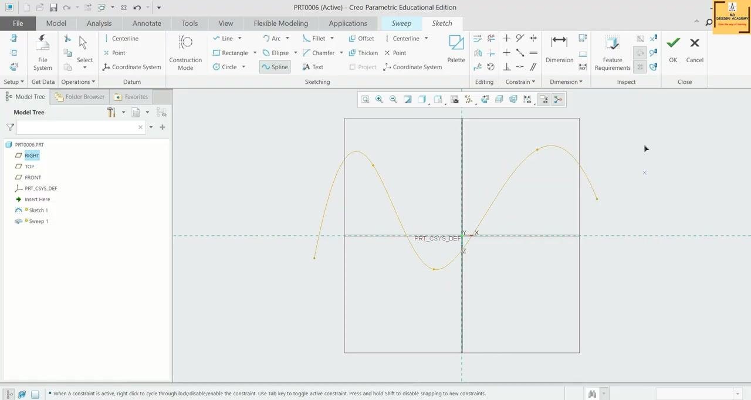Click the Repaint icon

[x=408, y=100]
